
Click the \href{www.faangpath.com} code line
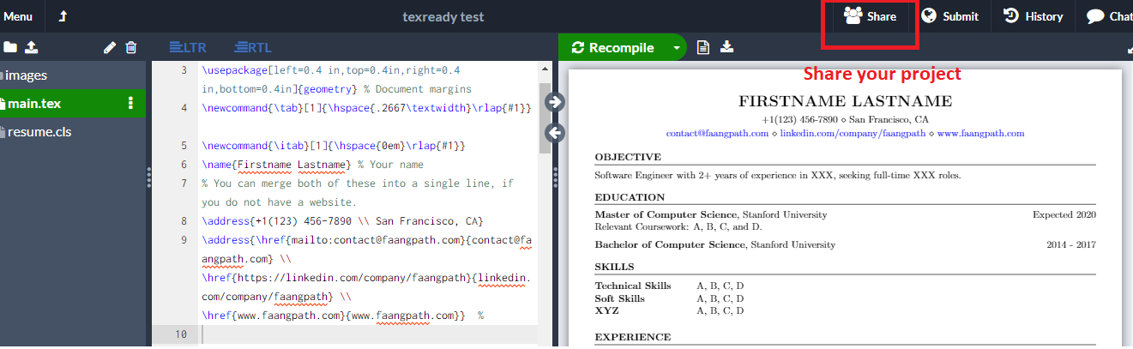(334, 316)
